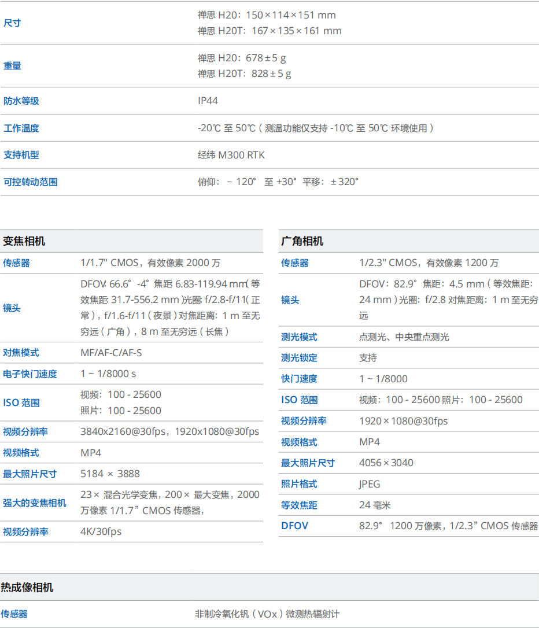Click the 电子快门速度 label
Viewport: 539px width, 628px height.
[30, 374]
